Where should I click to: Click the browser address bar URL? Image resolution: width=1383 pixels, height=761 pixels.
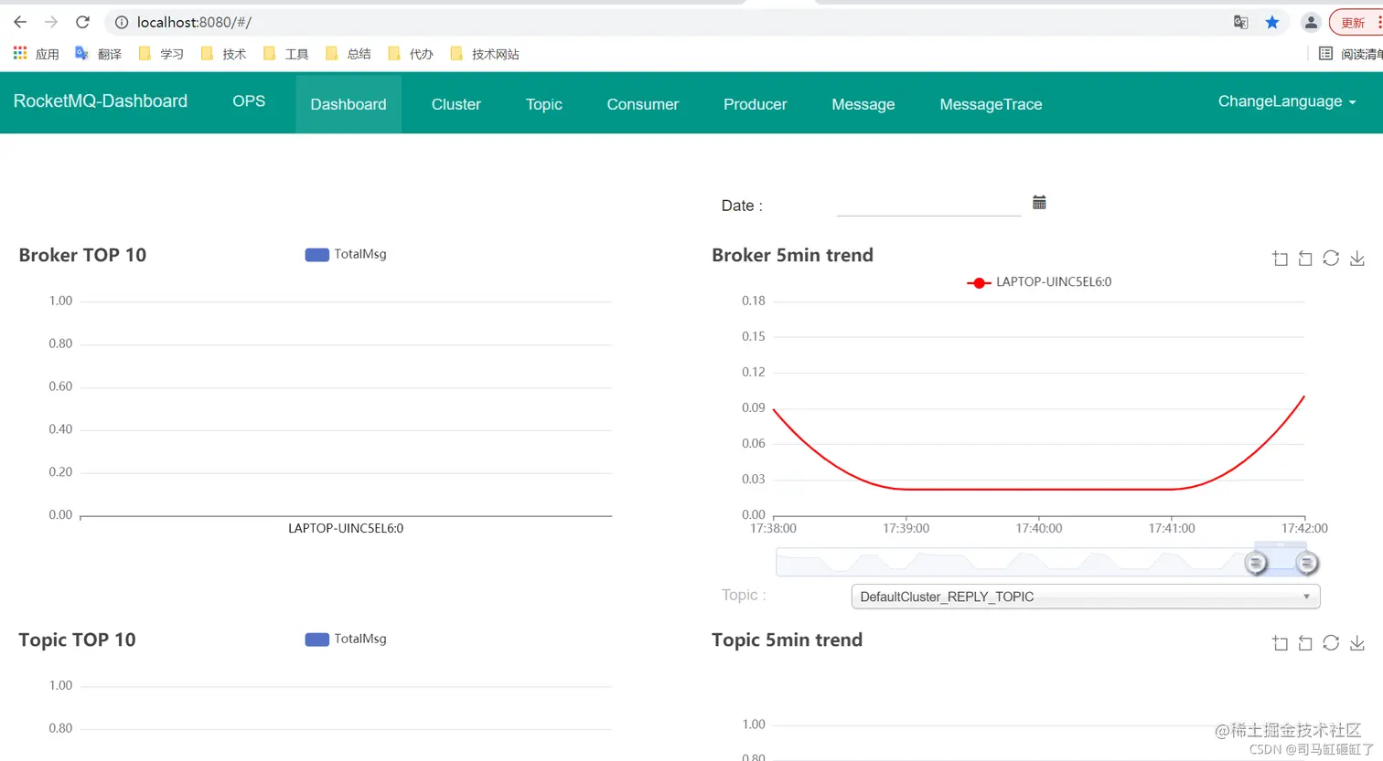(194, 22)
